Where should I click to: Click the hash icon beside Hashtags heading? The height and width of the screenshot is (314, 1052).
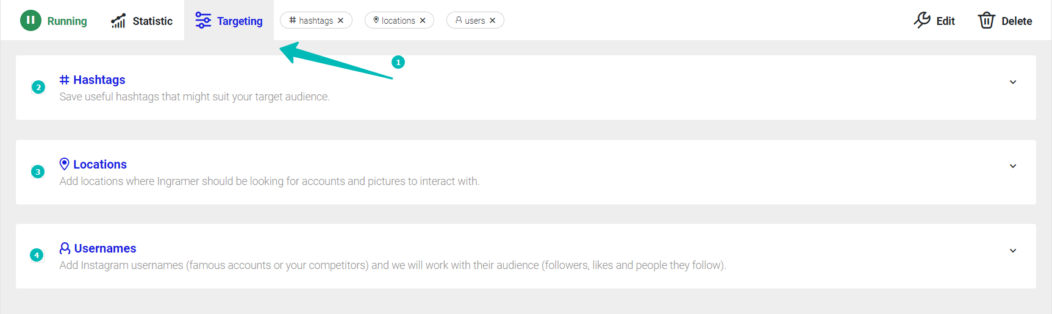[x=64, y=80]
